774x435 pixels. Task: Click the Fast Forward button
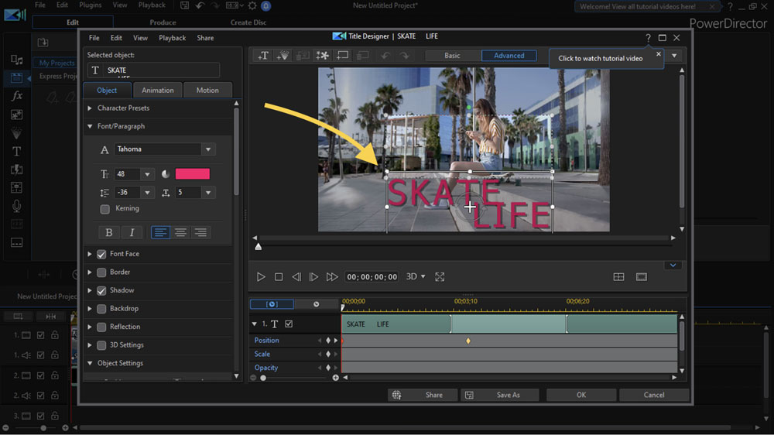click(x=332, y=277)
